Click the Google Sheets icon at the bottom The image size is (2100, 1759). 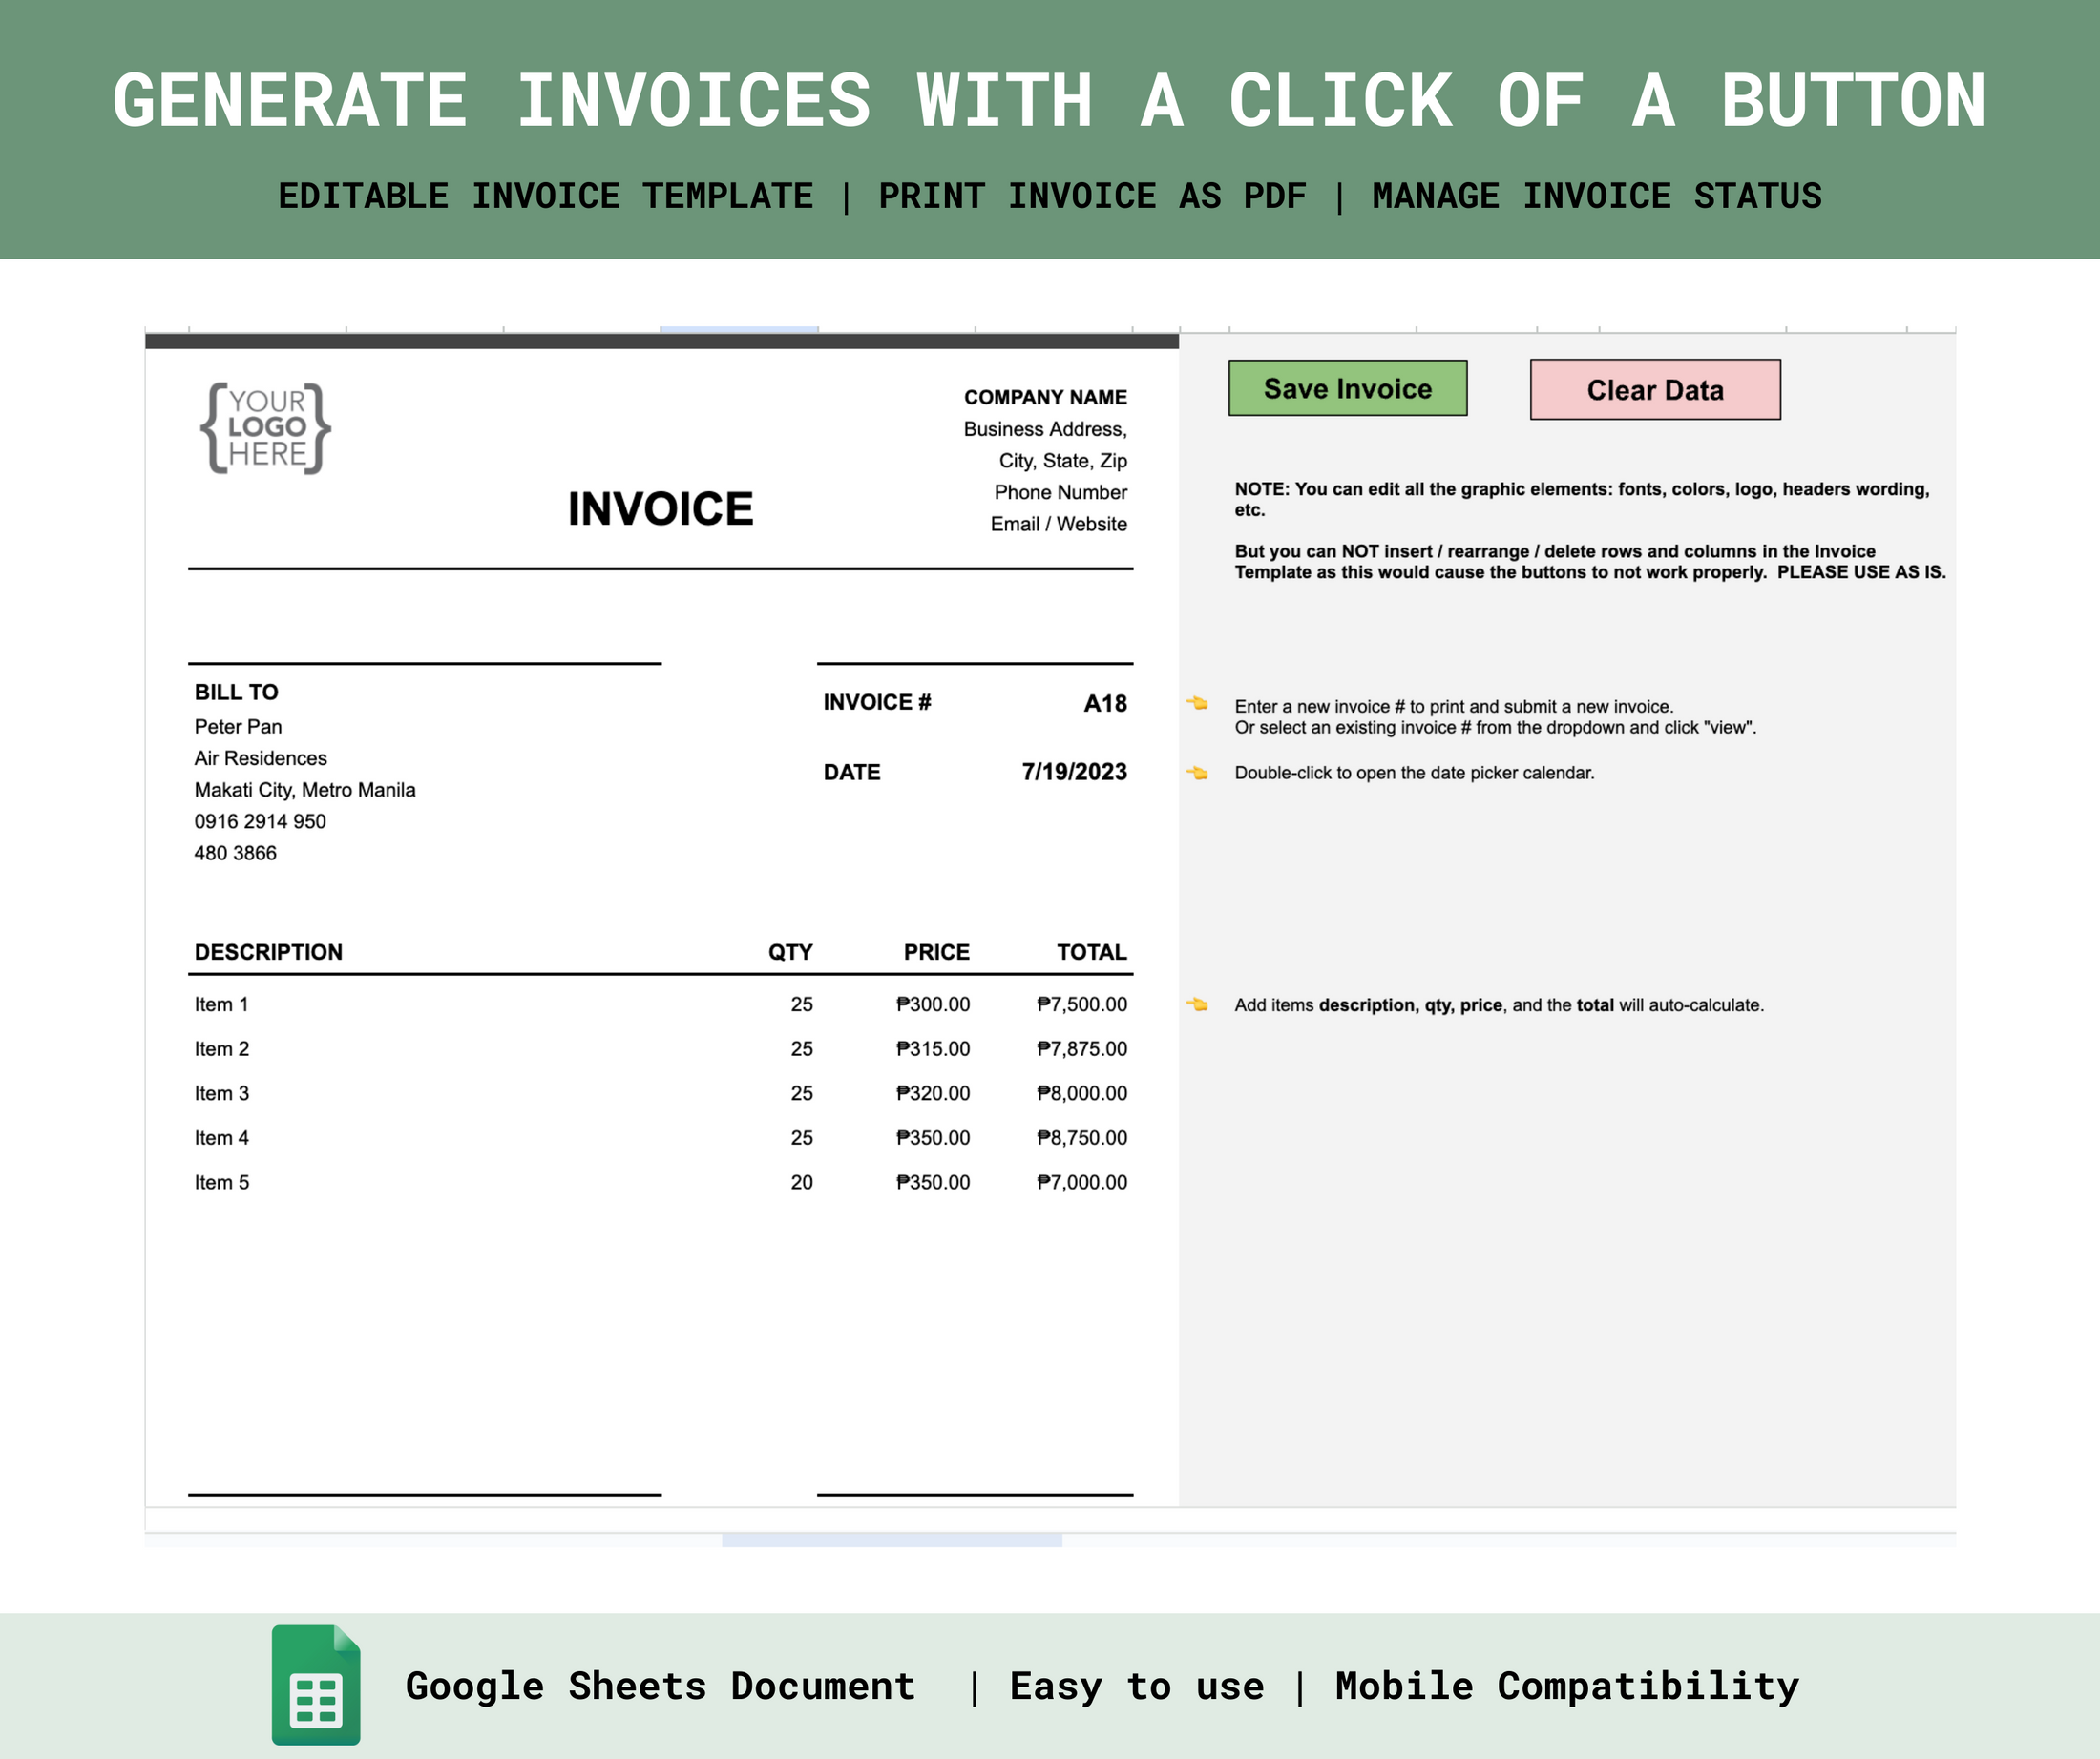[316, 1687]
